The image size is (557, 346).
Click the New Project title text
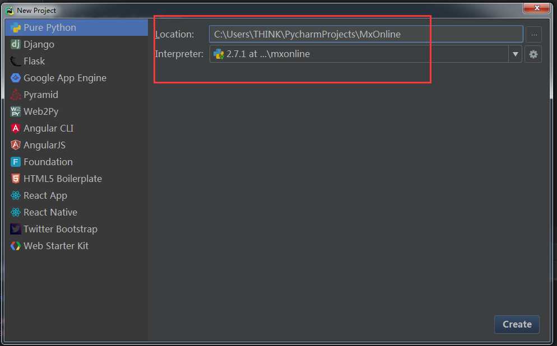click(36, 10)
